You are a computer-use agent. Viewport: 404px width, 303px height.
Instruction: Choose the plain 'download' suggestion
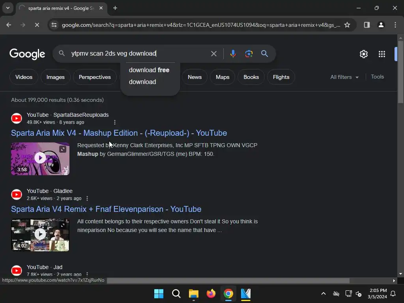click(142, 82)
